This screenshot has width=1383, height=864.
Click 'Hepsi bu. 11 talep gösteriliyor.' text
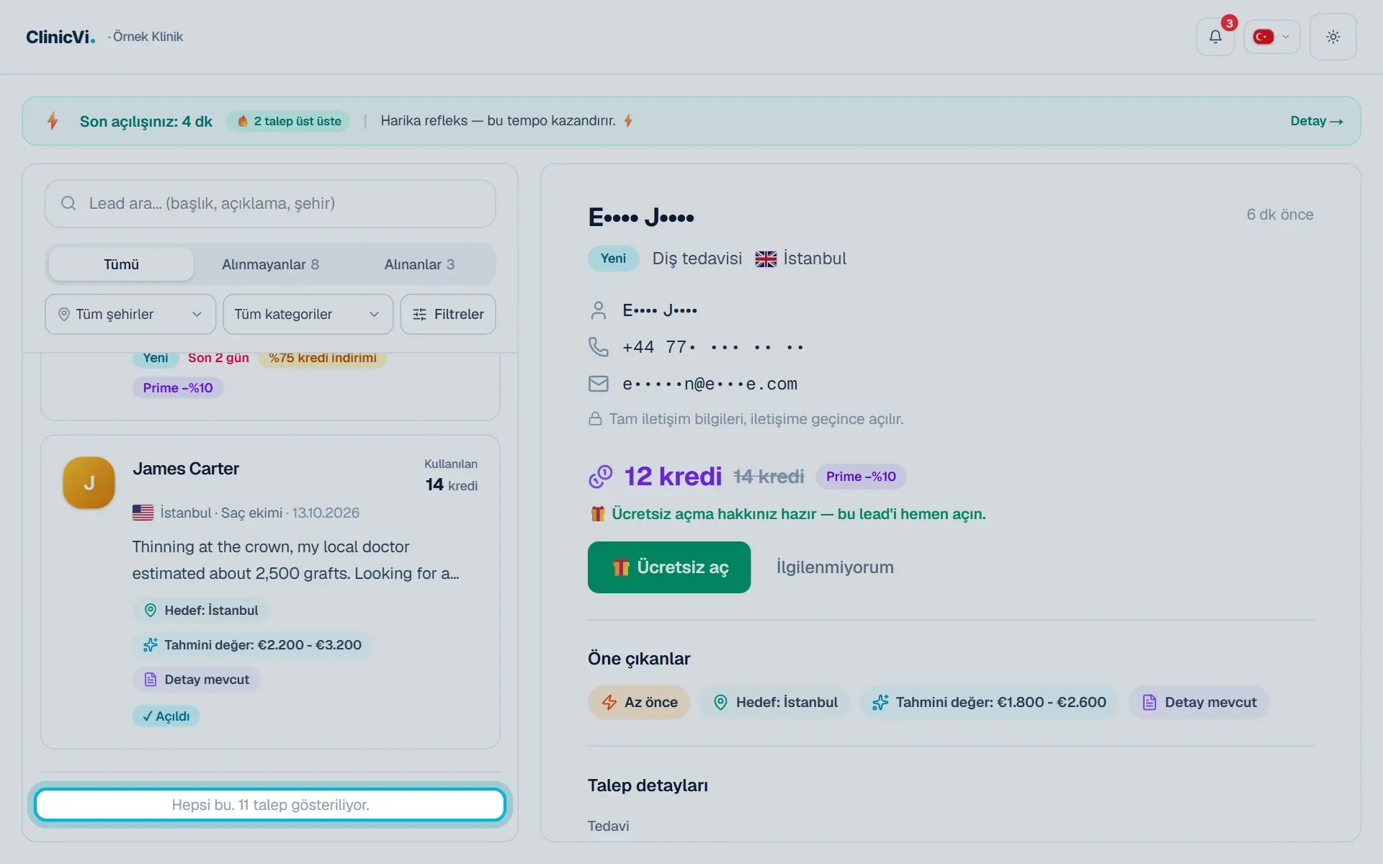point(270,805)
